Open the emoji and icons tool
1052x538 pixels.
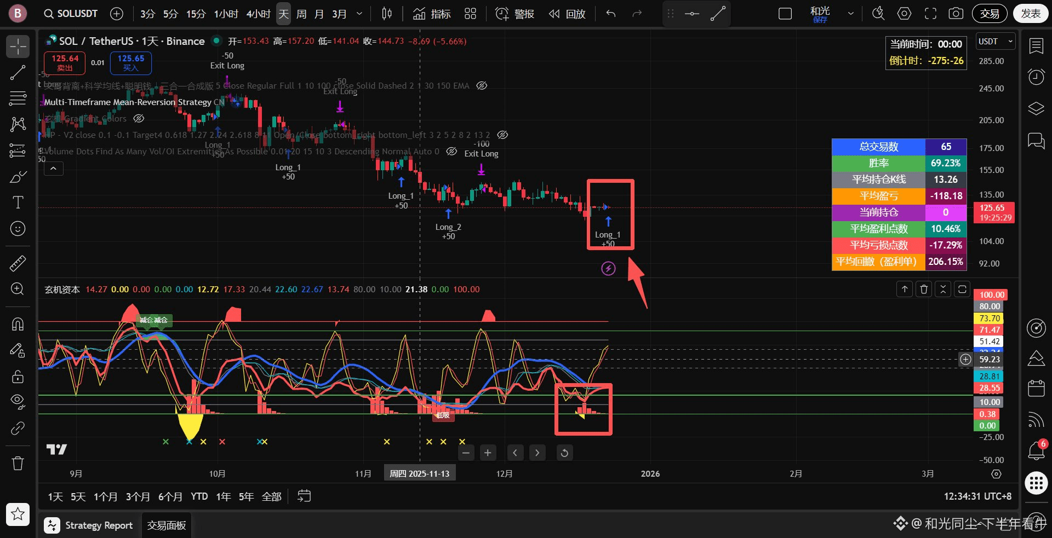(x=18, y=229)
